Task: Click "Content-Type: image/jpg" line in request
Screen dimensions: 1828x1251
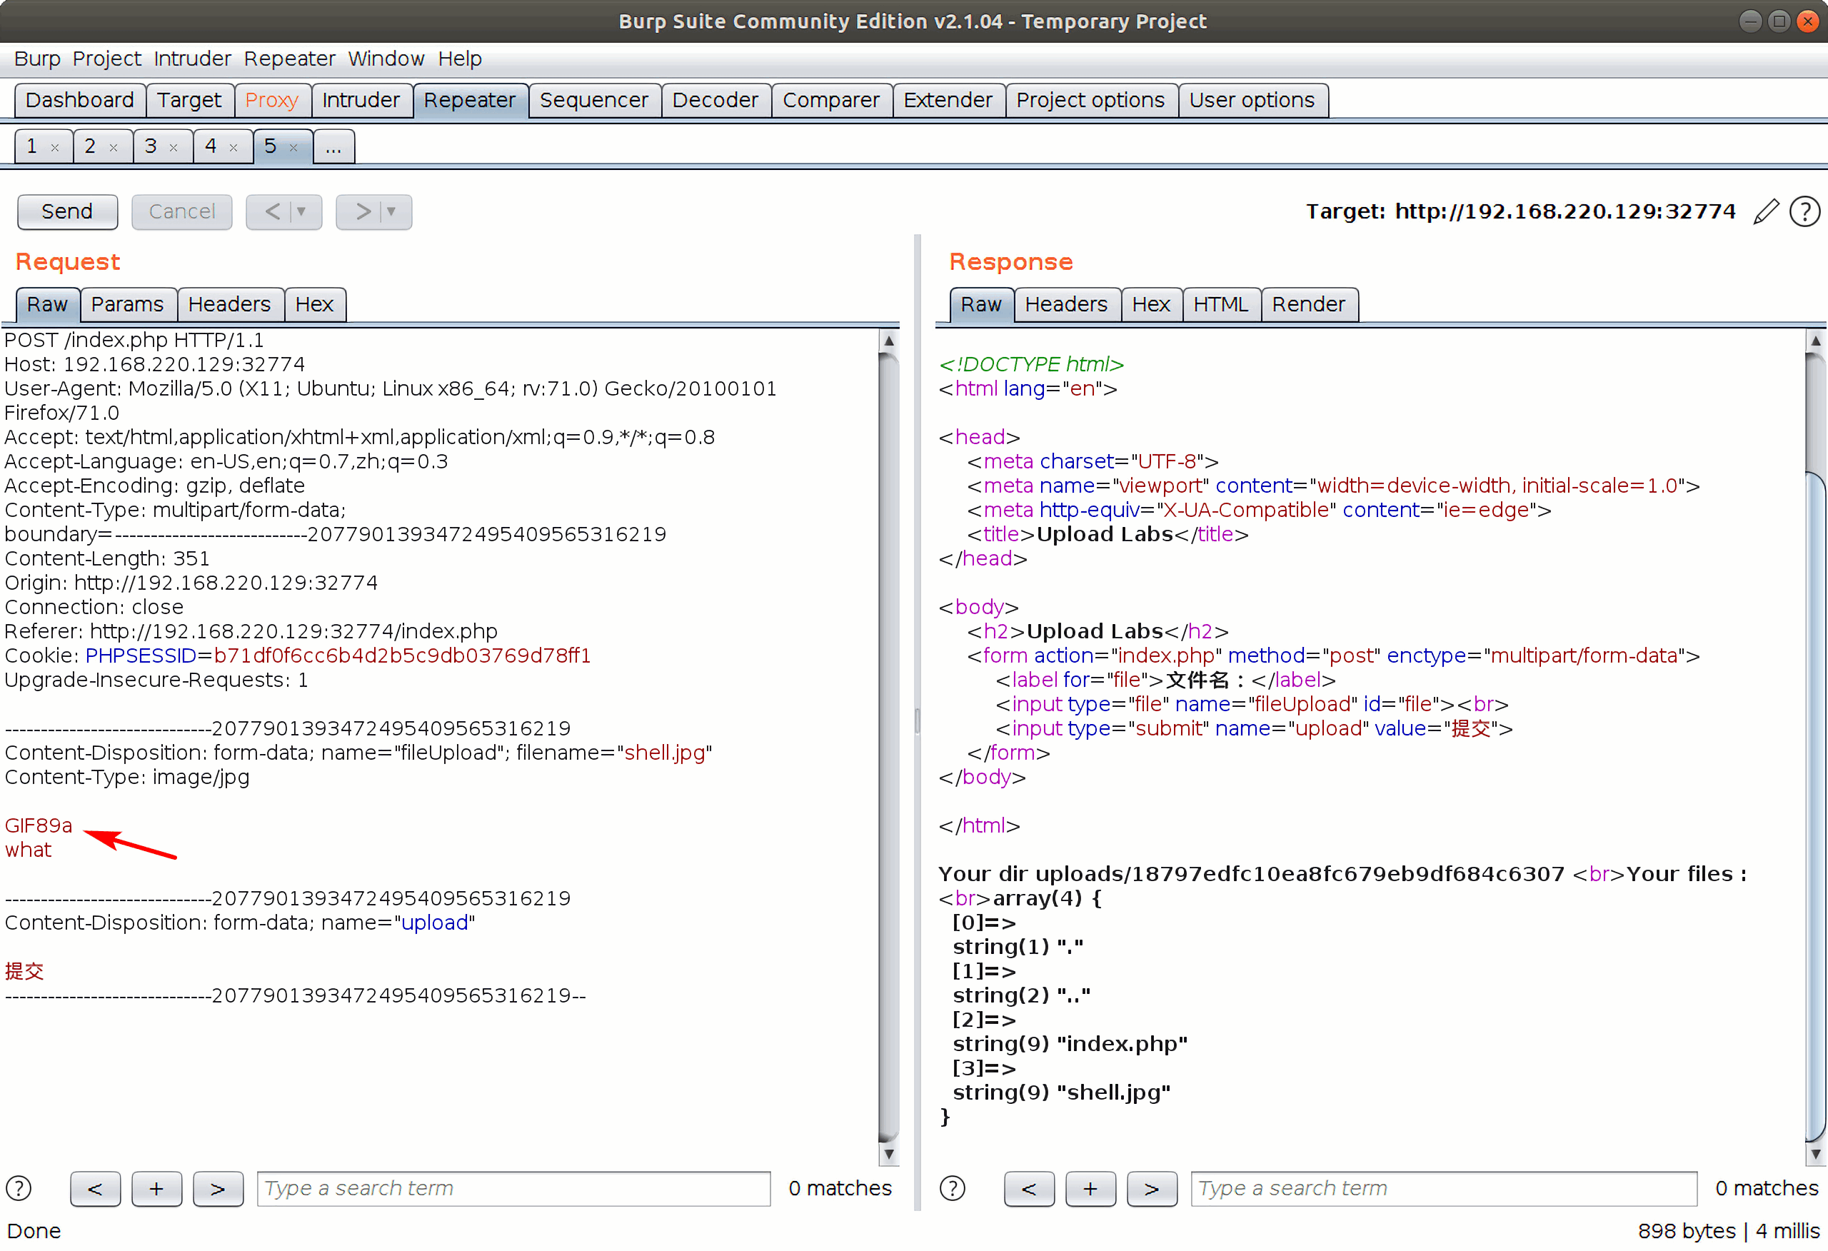Action: click(127, 778)
